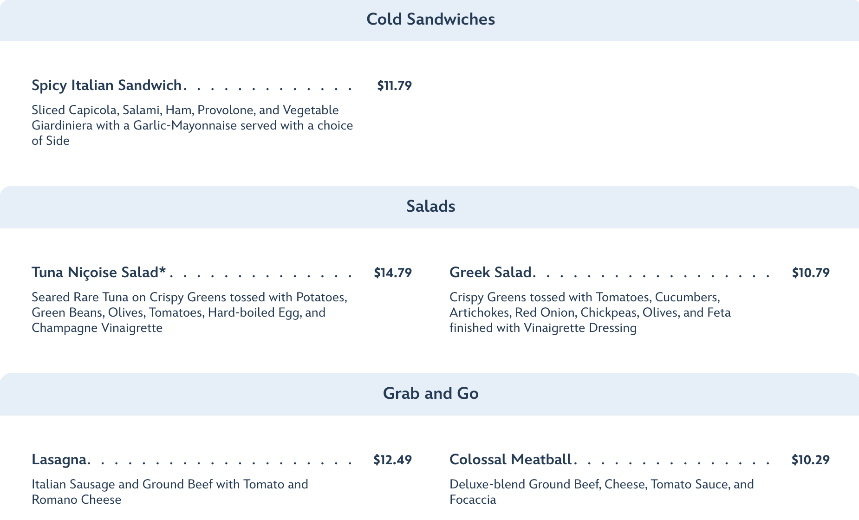Click the $10.79 Greek Salad price
This screenshot has width=859, height=520.
tap(811, 273)
